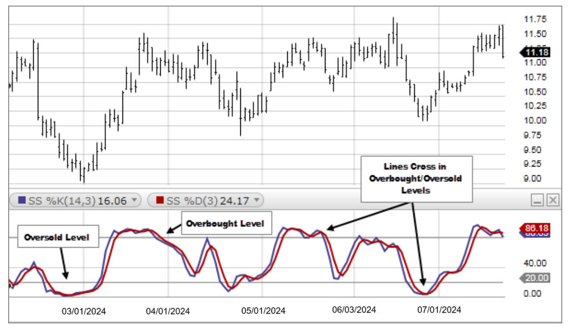577x330 pixels.
Task: Click the 06/03/2024 date label
Action: pos(354,310)
